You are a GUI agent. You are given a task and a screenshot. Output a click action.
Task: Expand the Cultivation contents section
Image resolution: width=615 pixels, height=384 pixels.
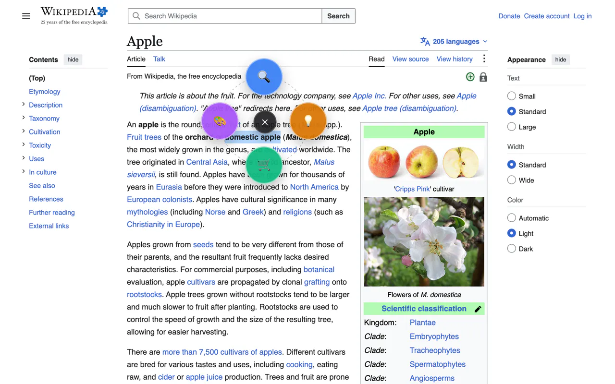click(x=24, y=131)
